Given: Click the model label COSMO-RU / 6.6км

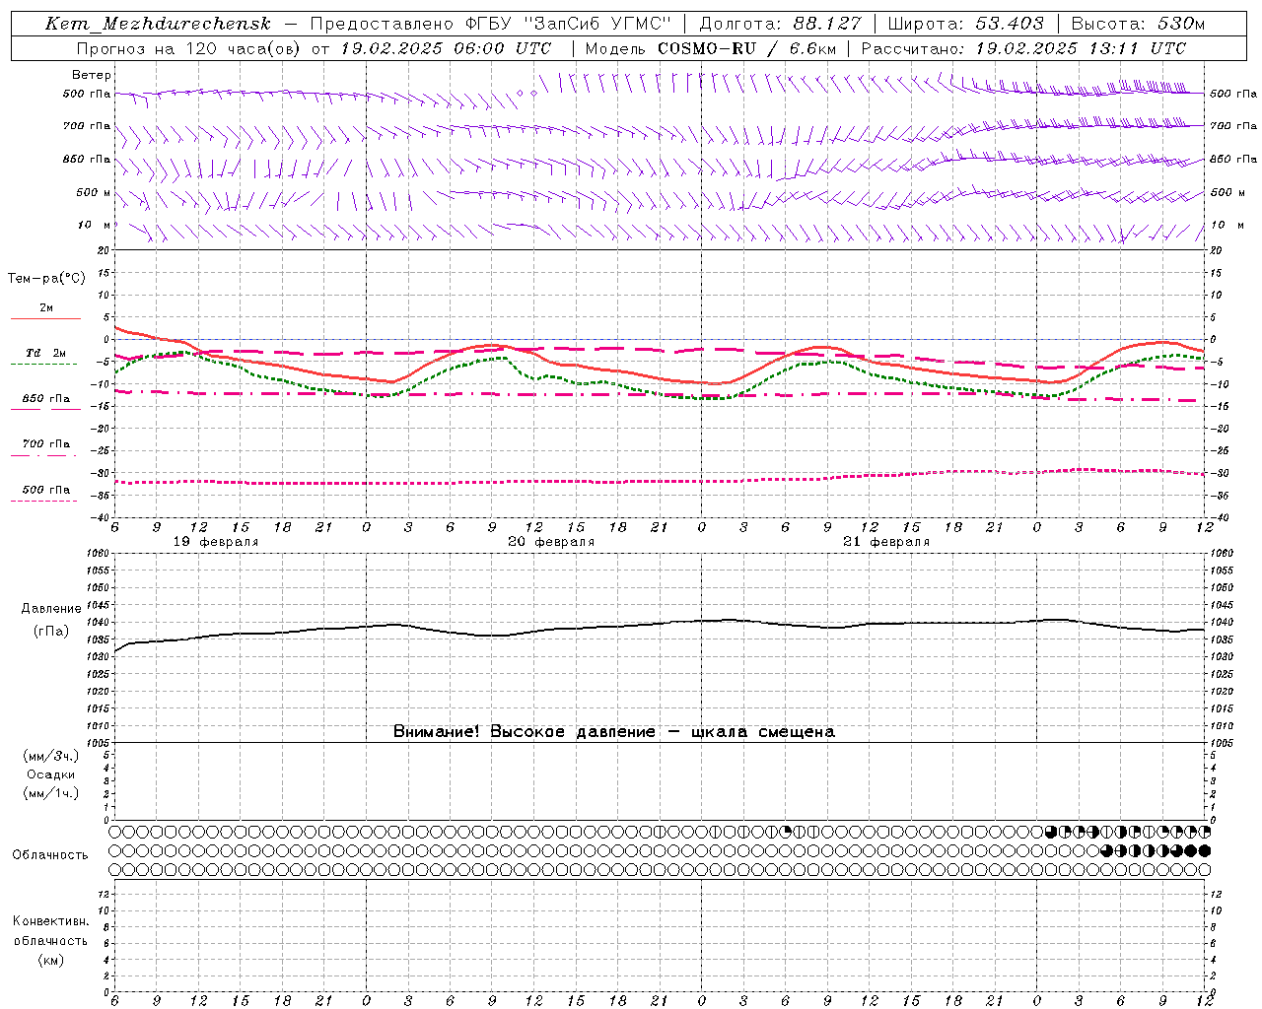Looking at the screenshot, I should point(747,48).
